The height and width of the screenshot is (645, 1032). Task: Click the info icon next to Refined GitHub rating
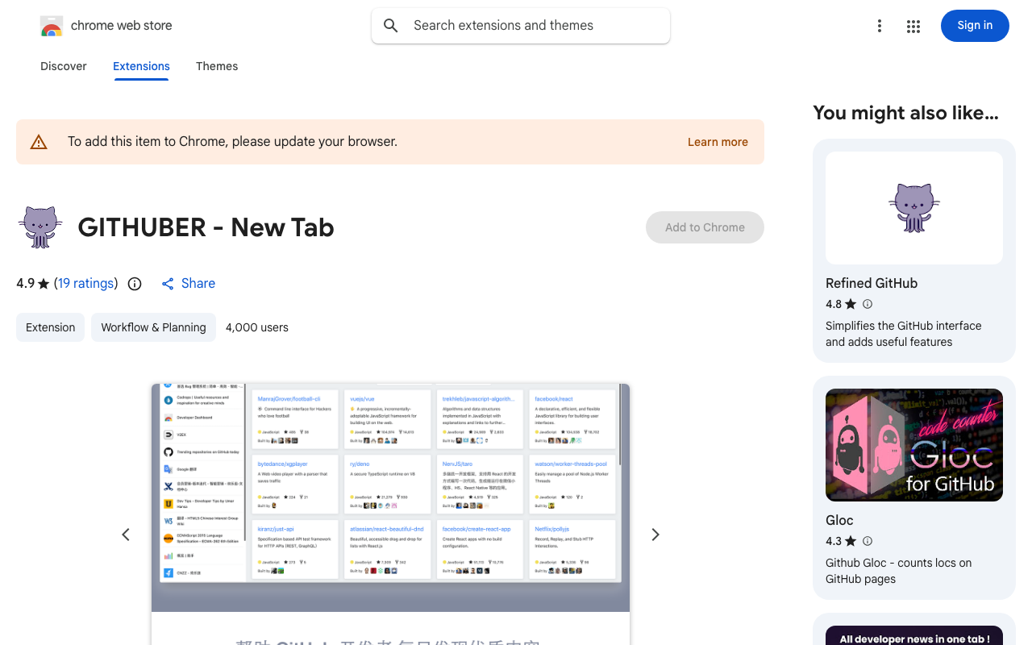[868, 304]
